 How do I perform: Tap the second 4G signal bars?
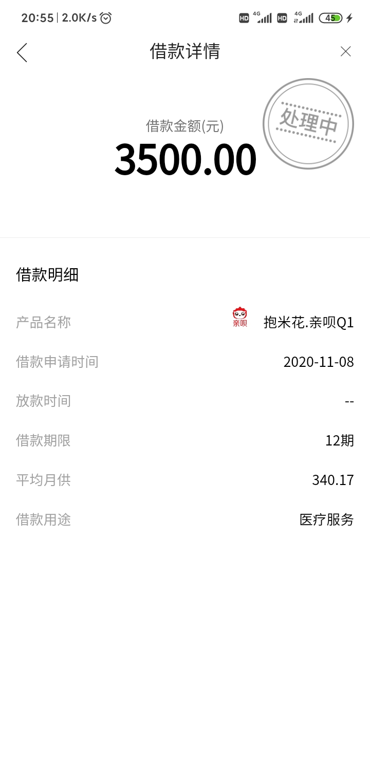pos(303,17)
